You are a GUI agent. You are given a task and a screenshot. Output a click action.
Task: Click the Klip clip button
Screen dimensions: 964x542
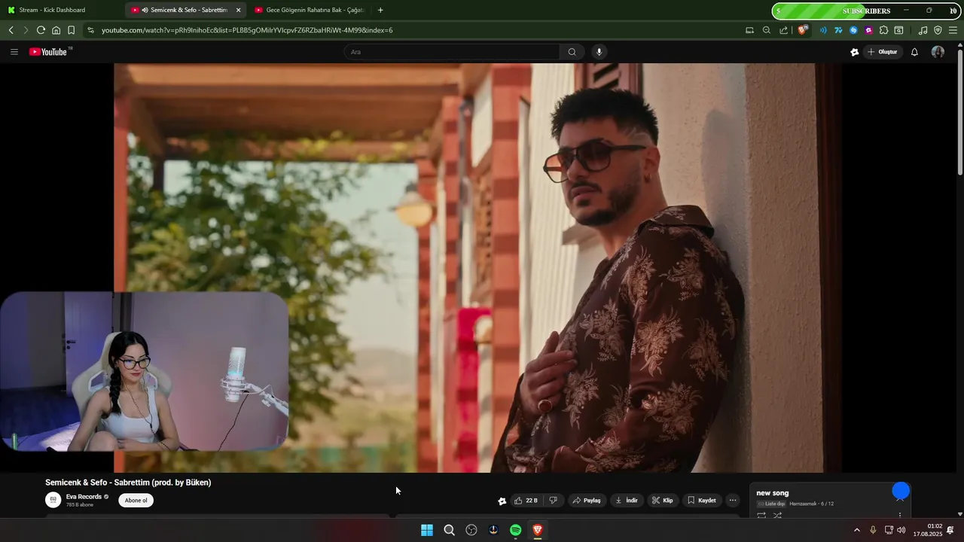pyautogui.click(x=662, y=501)
